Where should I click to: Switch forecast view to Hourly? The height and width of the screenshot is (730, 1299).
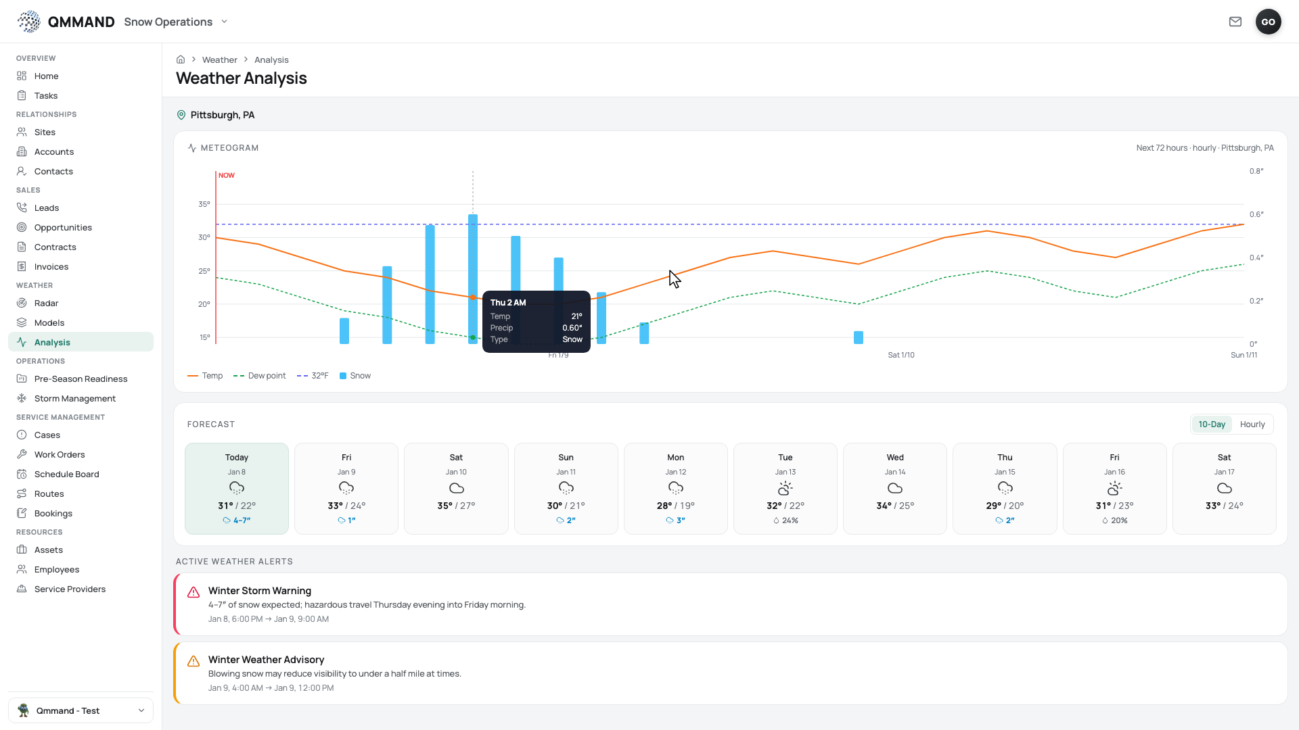click(1252, 424)
